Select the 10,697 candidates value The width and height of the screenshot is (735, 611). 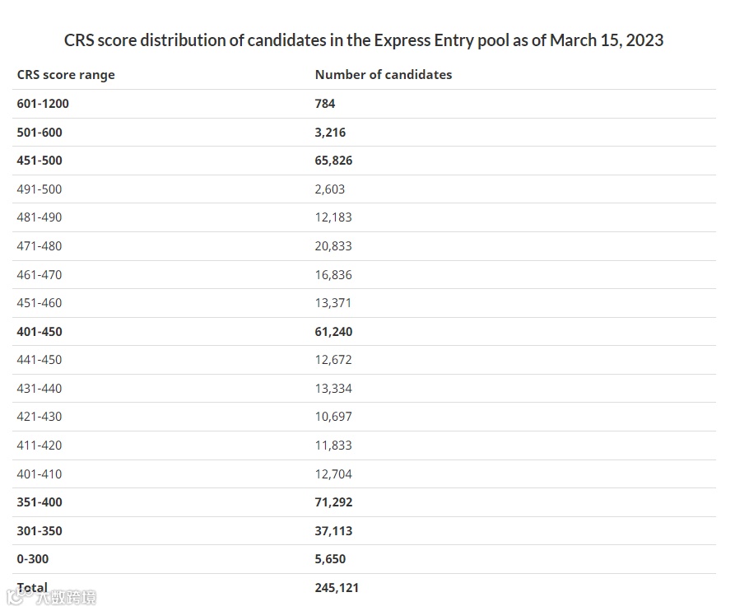[333, 417]
